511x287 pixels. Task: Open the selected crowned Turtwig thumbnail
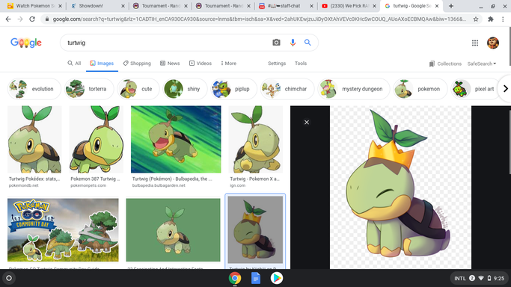click(x=256, y=229)
